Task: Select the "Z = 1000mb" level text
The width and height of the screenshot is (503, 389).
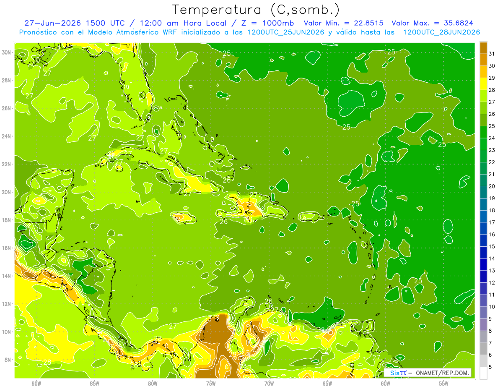Action: pos(267,23)
